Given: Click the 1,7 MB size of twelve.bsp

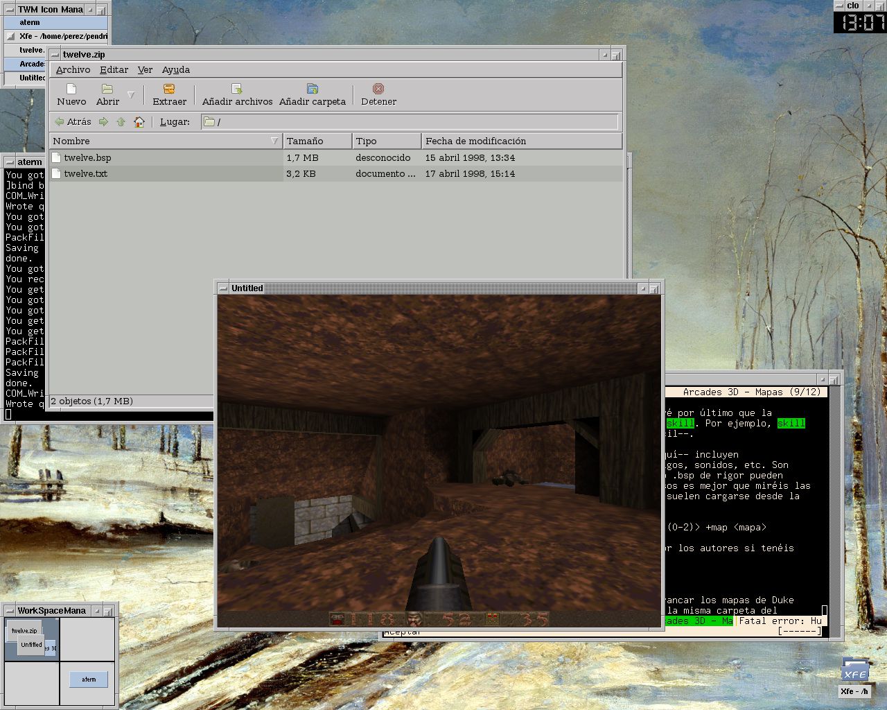Looking at the screenshot, I should (x=302, y=157).
